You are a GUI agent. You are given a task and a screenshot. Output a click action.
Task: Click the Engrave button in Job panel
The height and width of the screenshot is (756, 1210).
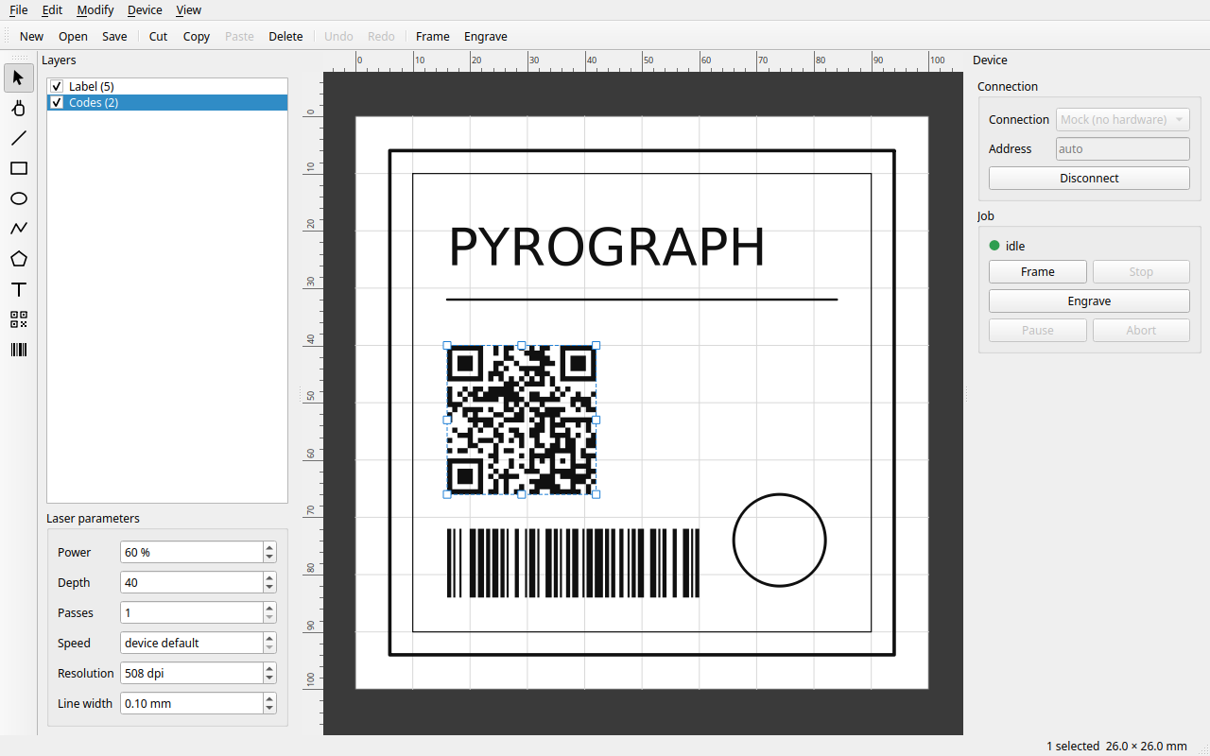pyautogui.click(x=1089, y=301)
